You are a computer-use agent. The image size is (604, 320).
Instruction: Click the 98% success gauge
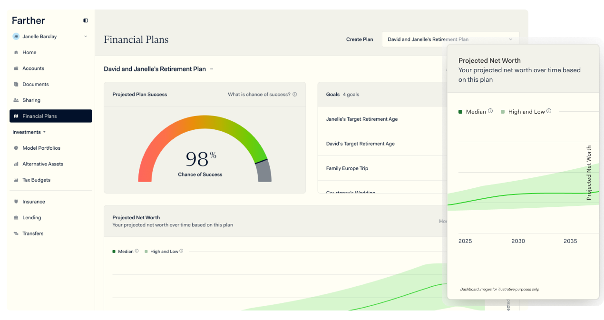pos(205,148)
